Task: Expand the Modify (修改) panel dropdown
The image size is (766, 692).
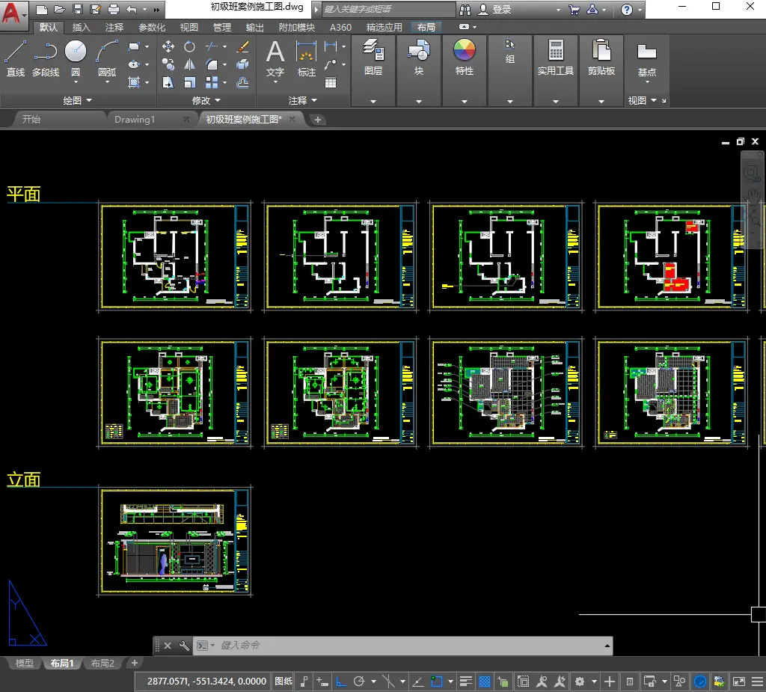Action: coord(206,100)
